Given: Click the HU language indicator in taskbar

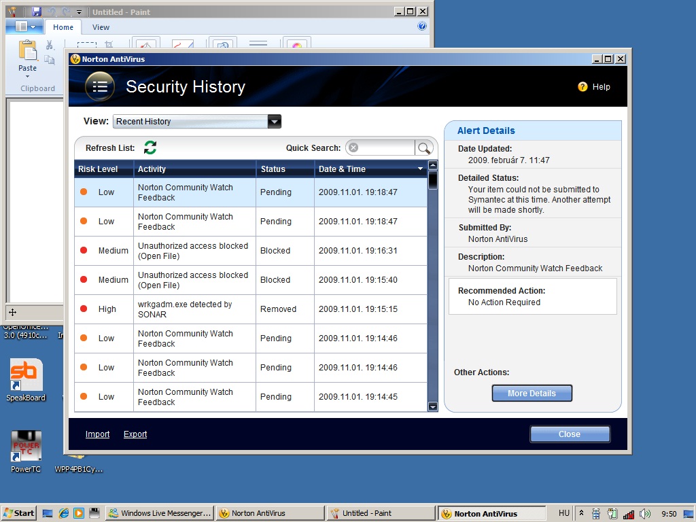Looking at the screenshot, I should (563, 513).
